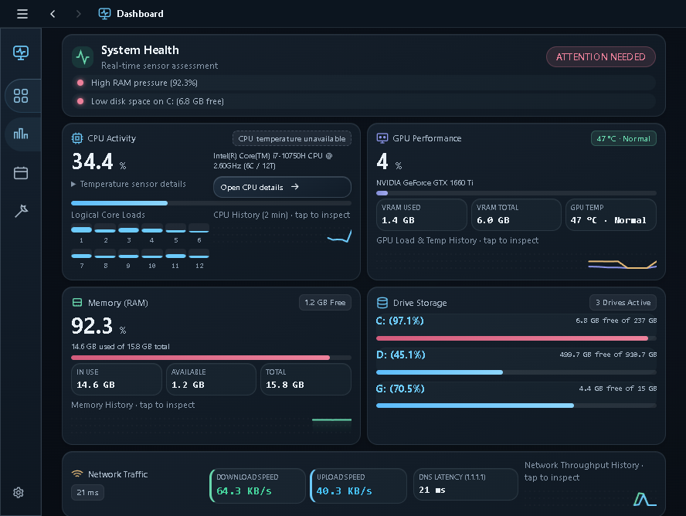Screen dimensions: 686x516
Task: Click the G: drive usage bar
Action: pos(516,406)
